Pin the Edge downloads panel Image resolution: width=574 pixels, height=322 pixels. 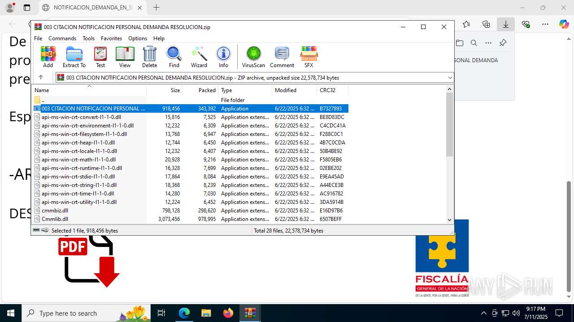pos(503,43)
